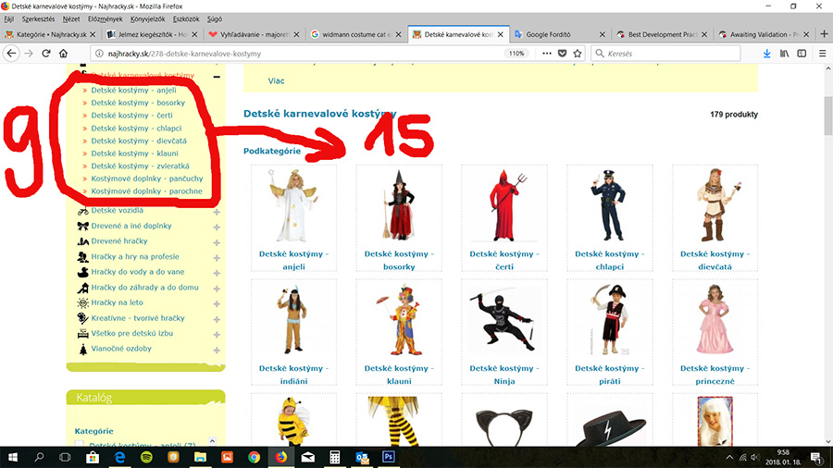This screenshot has height=468, width=833.
Task: Click the page vertical scrollbar thumb
Action: tap(827, 117)
